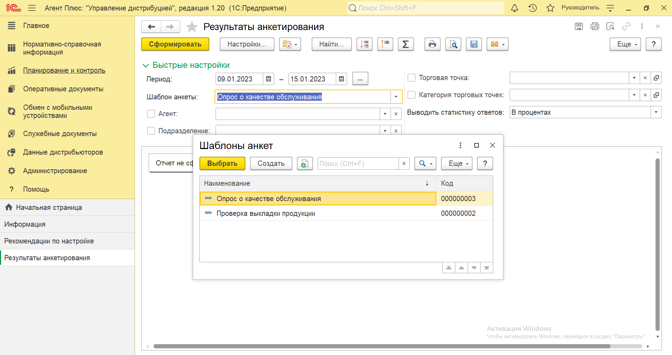The image size is (672, 355).
Task: Click horizontal scrollbar of report area
Action: click(382, 346)
